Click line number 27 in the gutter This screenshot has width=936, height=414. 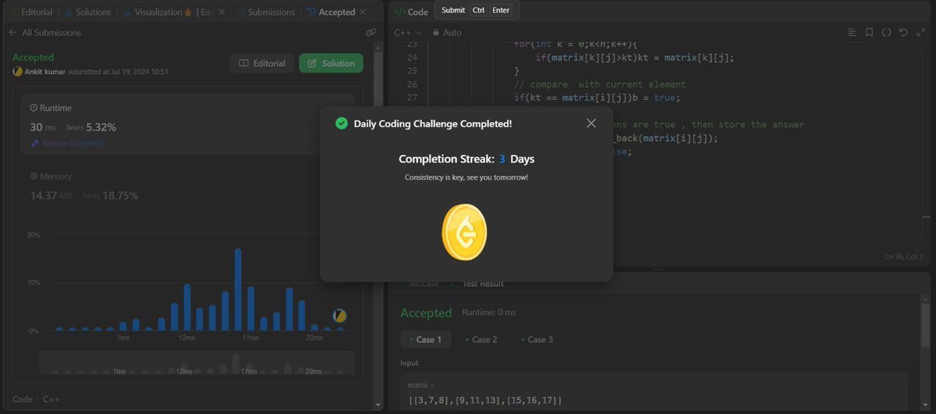click(412, 97)
